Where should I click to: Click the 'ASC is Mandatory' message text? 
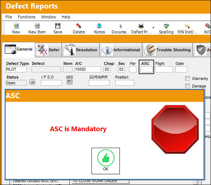(78, 129)
